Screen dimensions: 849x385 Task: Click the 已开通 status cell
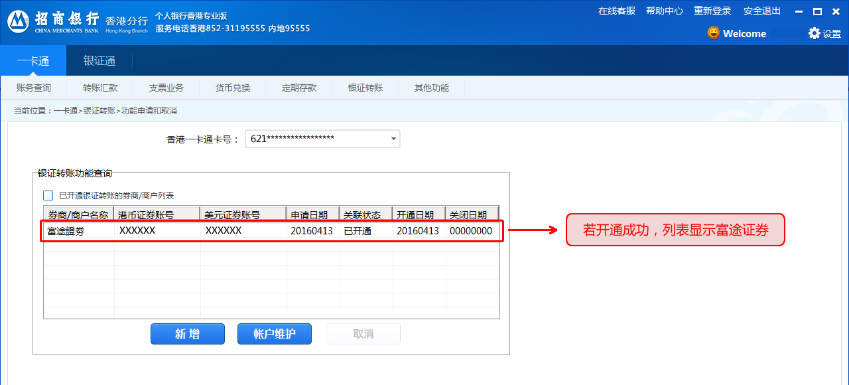click(x=358, y=231)
